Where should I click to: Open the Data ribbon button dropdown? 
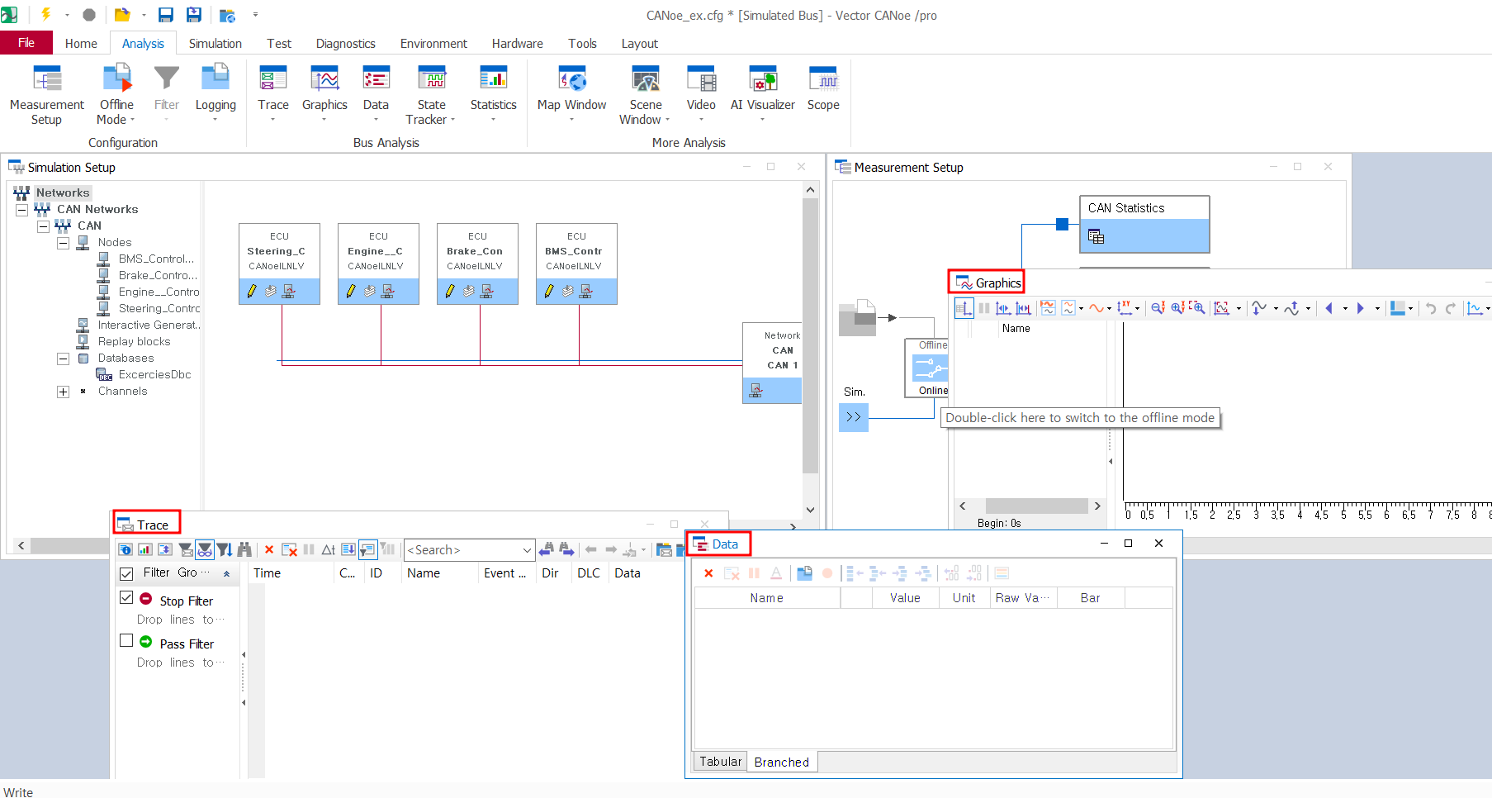[376, 120]
